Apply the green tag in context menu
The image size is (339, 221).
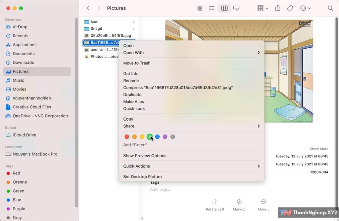point(150,137)
